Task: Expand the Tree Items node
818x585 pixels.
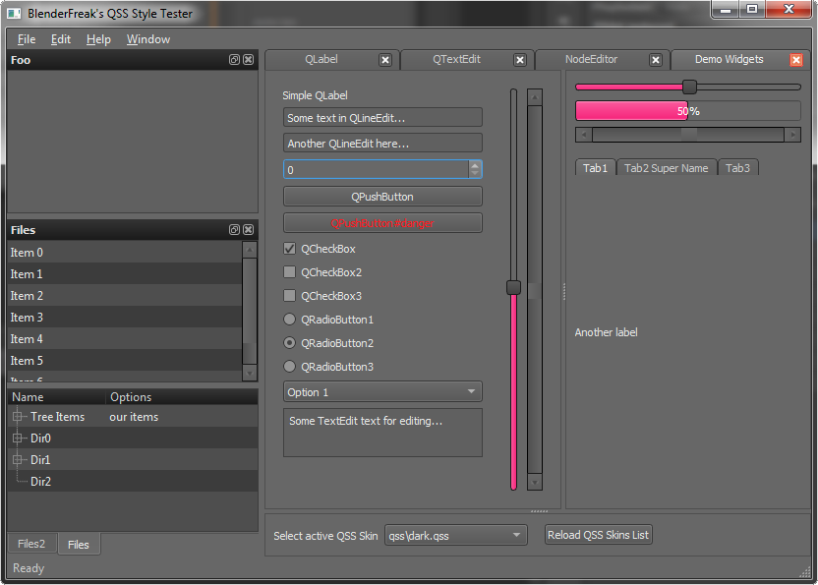Action: [18, 417]
